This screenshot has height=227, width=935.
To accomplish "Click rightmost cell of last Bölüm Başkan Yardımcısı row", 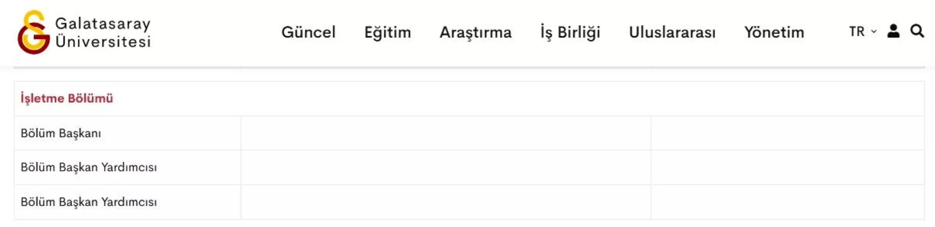I will coord(787,202).
